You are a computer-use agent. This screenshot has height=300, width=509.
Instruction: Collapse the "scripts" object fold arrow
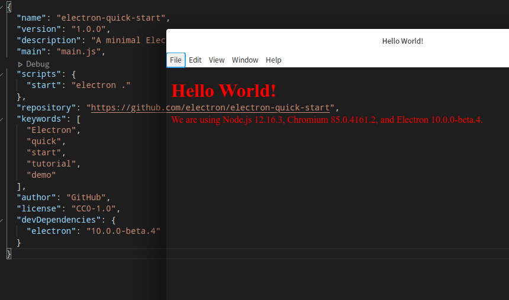pos(2,74)
